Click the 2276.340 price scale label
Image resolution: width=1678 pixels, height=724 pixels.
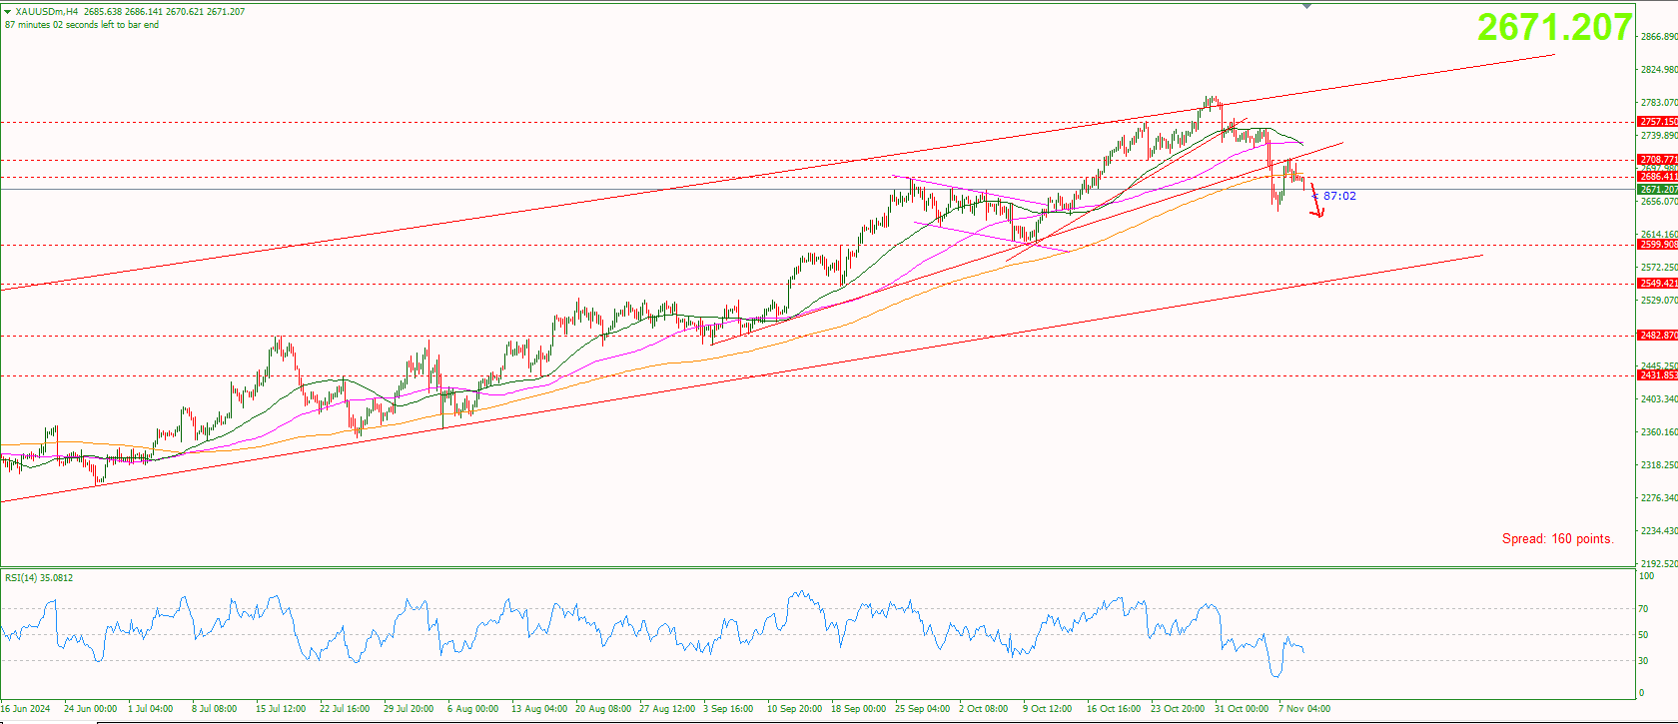pyautogui.click(x=1659, y=498)
